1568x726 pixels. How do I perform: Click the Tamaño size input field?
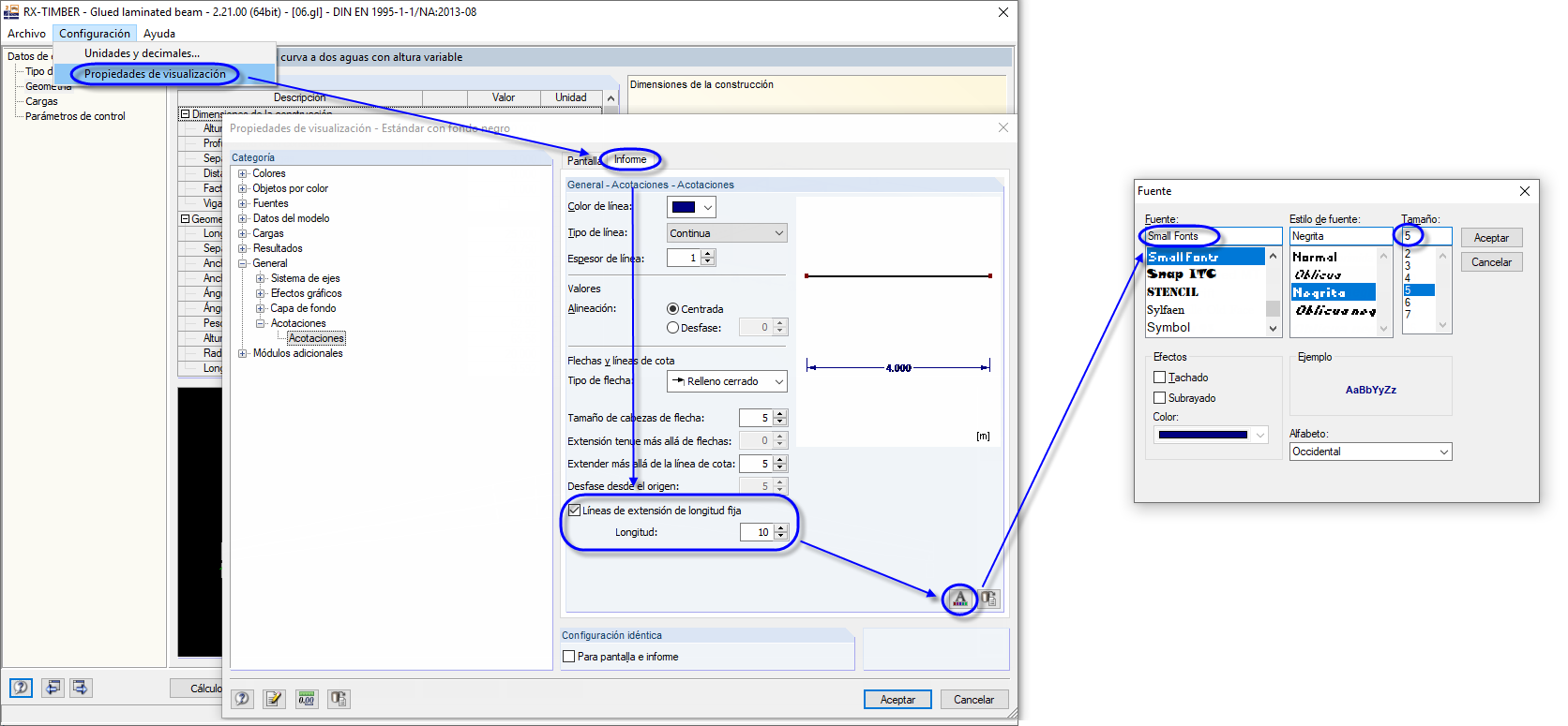[1426, 236]
